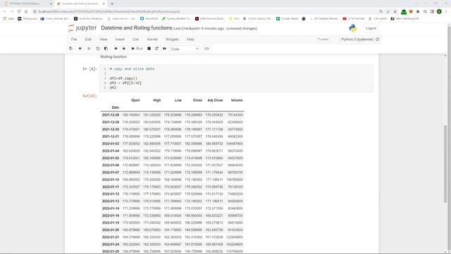
Task: Select the 2021-12-28 row label
Action: [x=111, y=115]
